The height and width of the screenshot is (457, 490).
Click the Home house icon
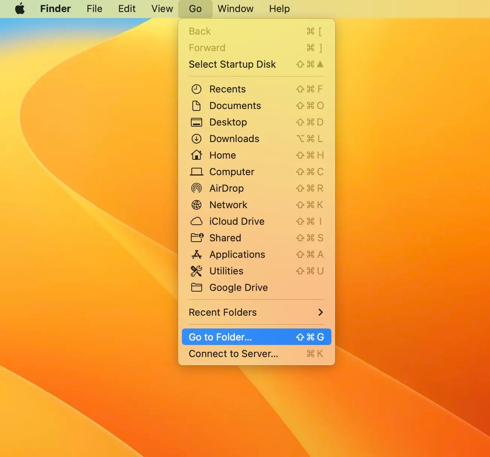(196, 155)
